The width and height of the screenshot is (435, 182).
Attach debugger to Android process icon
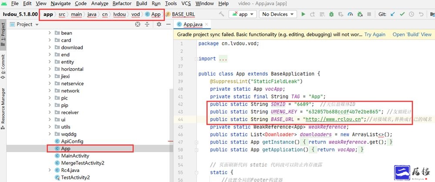coord(360,14)
